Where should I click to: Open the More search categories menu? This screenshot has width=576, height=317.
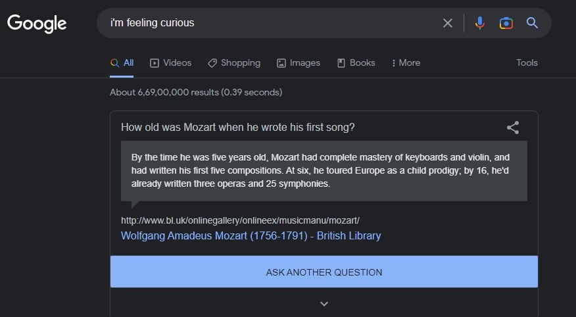(406, 63)
